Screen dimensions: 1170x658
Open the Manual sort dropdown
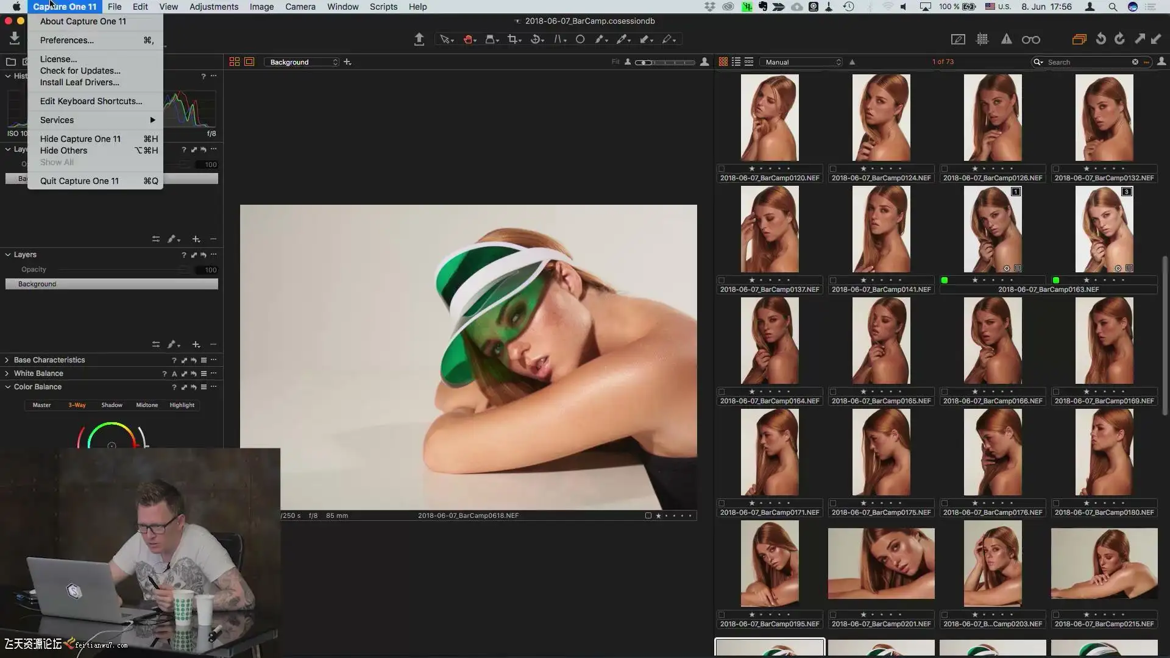pyautogui.click(x=802, y=62)
